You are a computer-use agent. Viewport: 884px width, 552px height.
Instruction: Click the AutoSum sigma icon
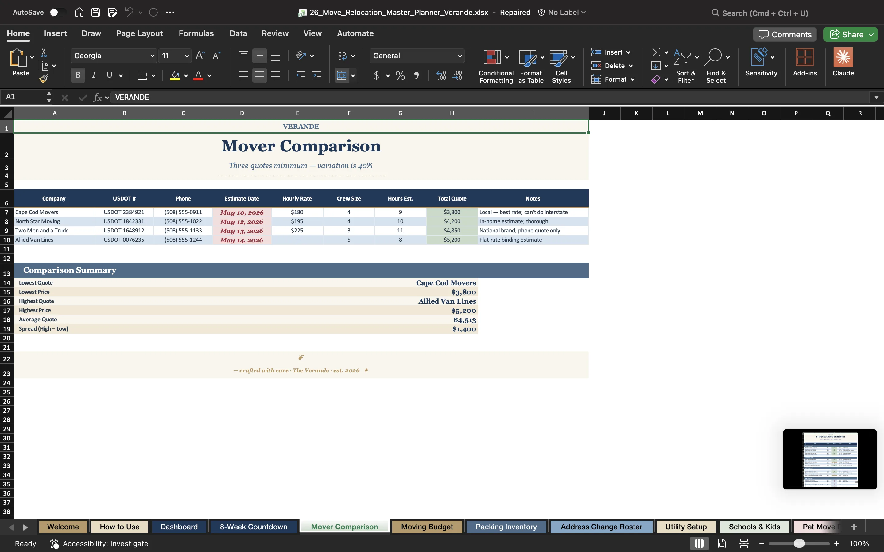coord(656,52)
